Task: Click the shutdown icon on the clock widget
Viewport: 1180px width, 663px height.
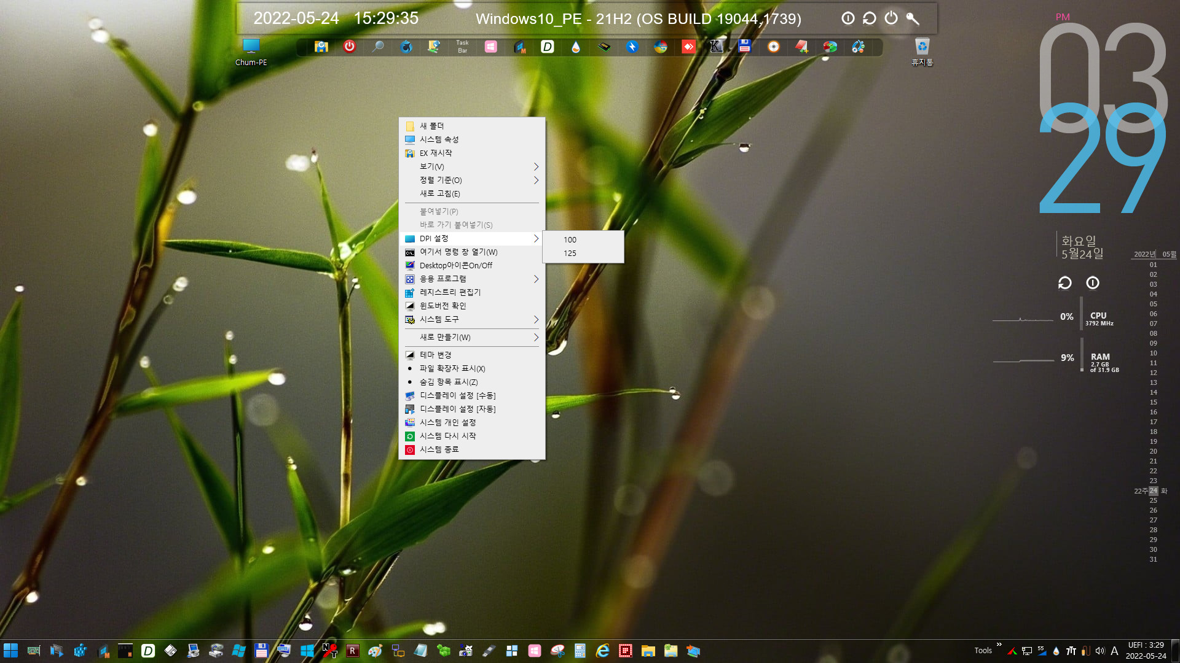Action: [x=1092, y=282]
